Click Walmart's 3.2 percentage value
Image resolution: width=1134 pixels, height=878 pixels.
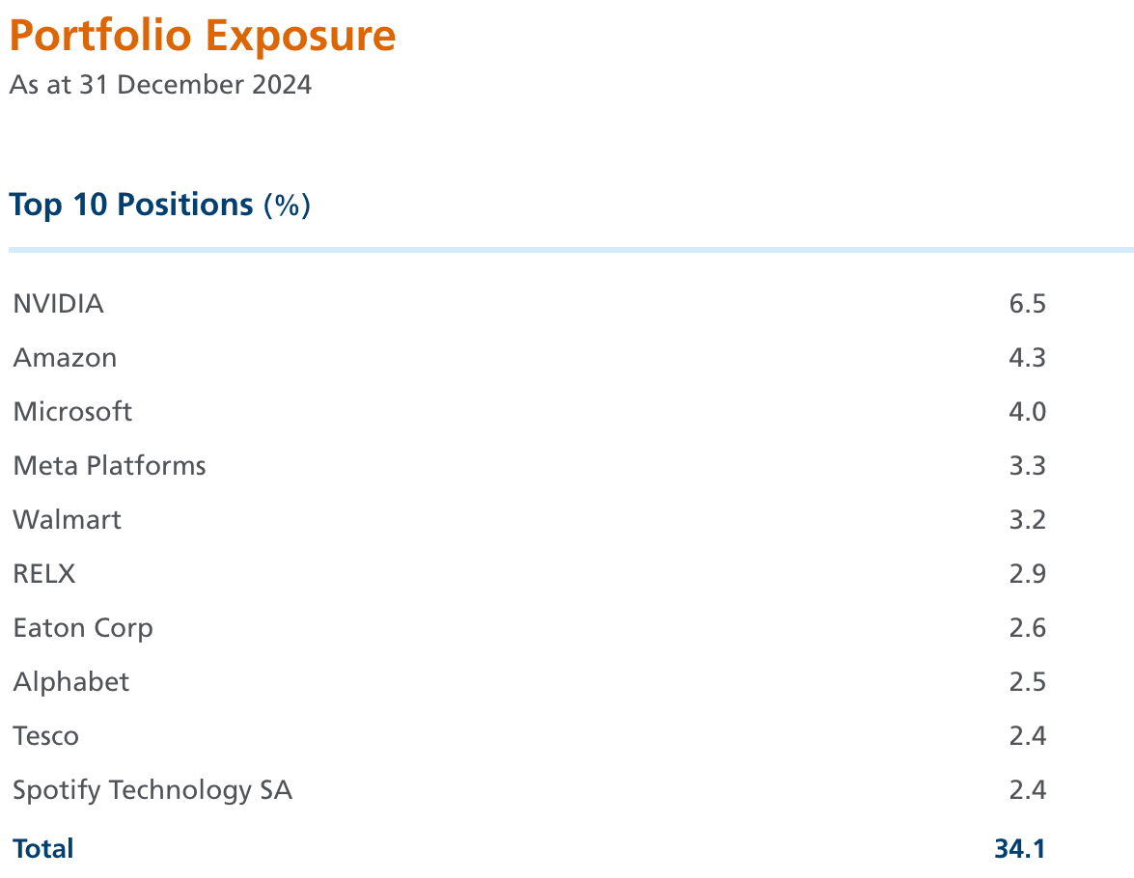1027,520
